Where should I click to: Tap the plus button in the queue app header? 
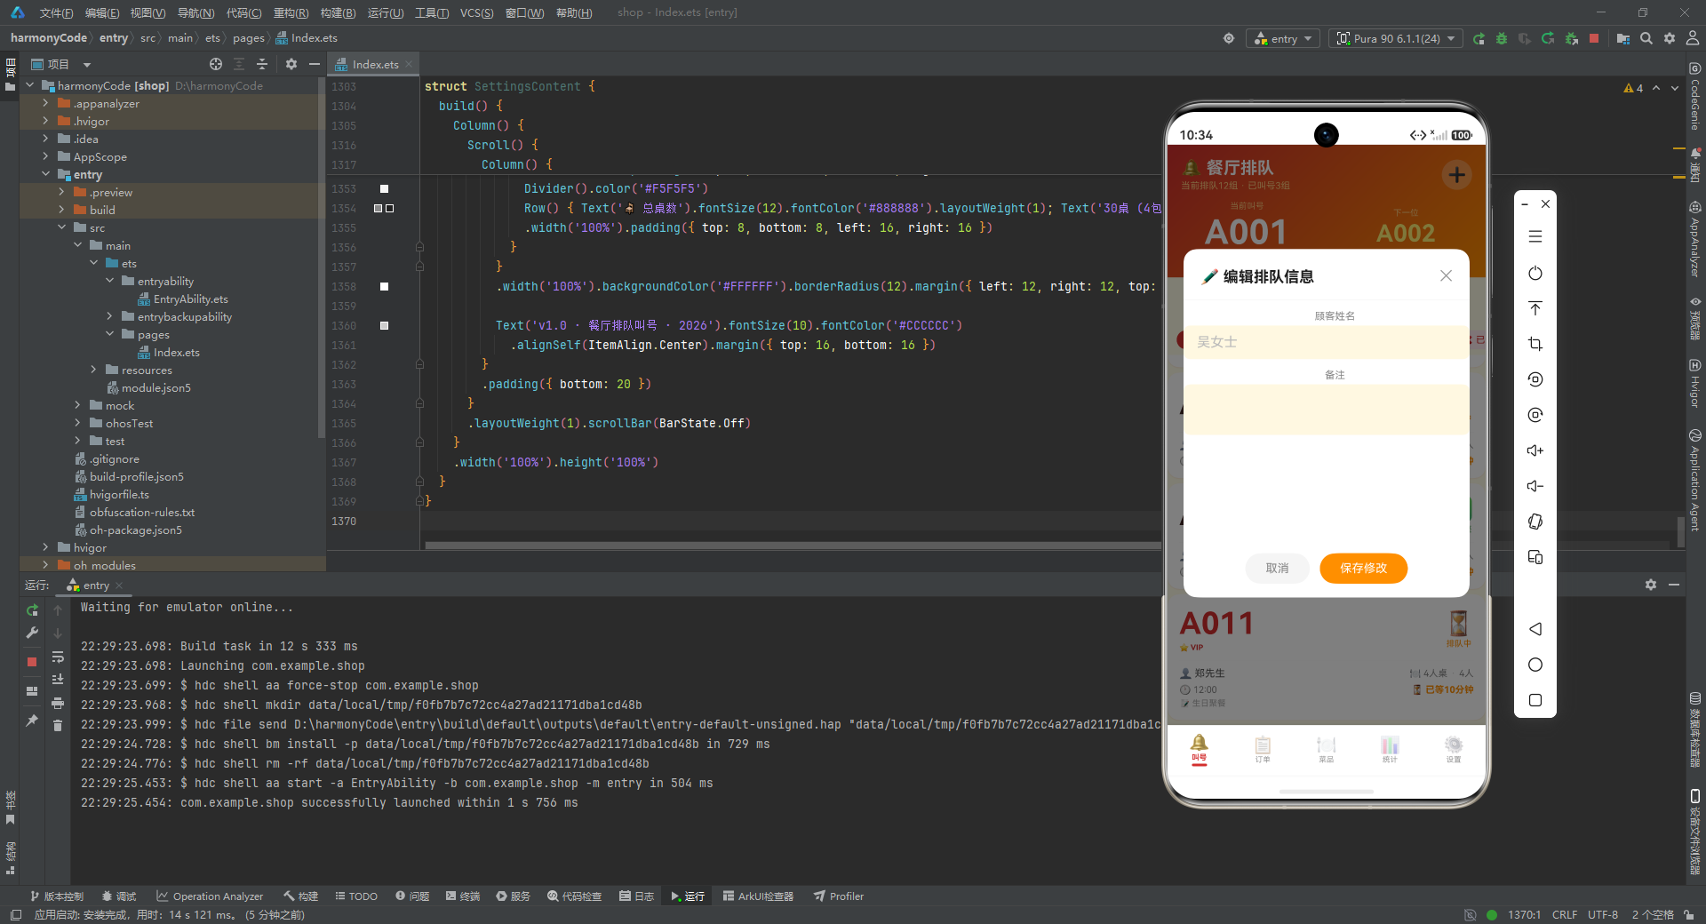[1457, 175]
